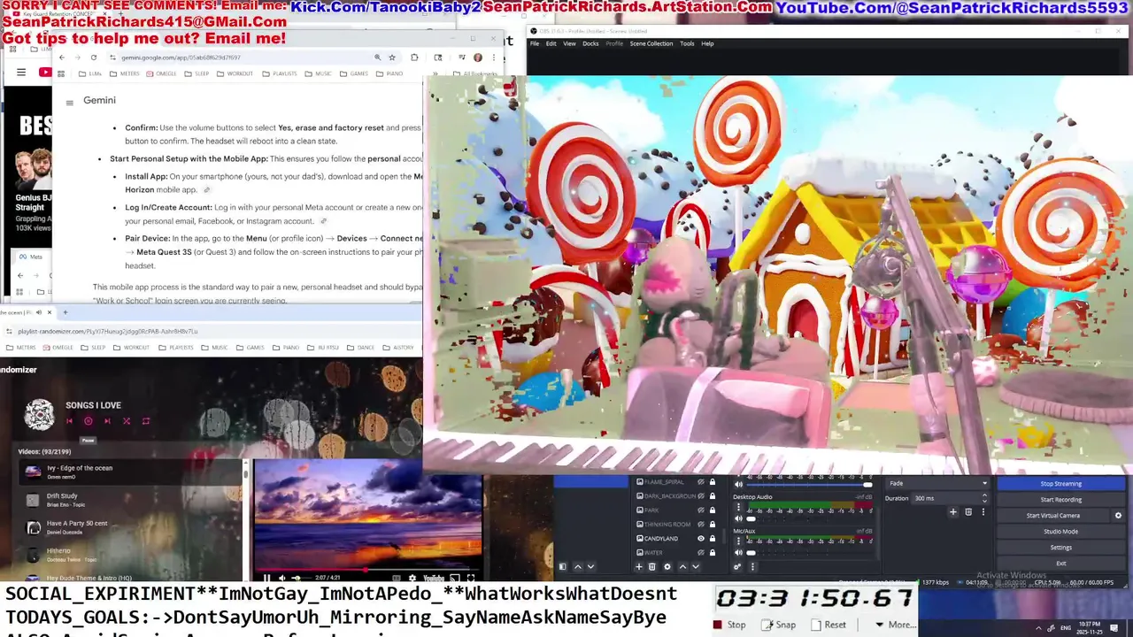Reset the stopwatch timer
Image resolution: width=1133 pixels, height=637 pixels.
click(829, 625)
